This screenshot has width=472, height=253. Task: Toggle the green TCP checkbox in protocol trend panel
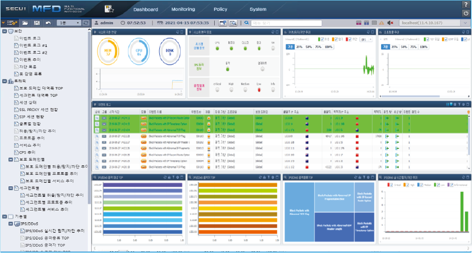[427, 40]
